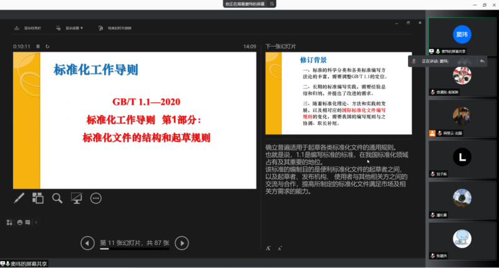Open the more slideshow options ellipsis
Screen dimensions: 499x268
tap(96, 198)
